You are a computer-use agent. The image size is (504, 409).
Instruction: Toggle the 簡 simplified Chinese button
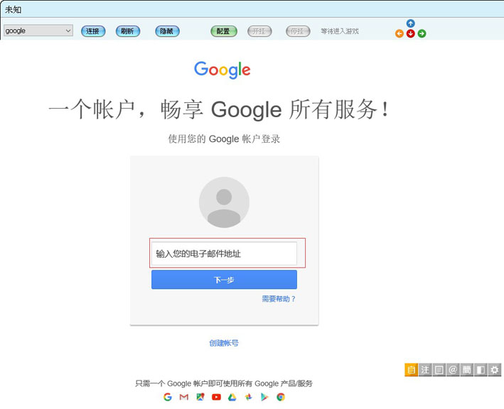(x=466, y=369)
